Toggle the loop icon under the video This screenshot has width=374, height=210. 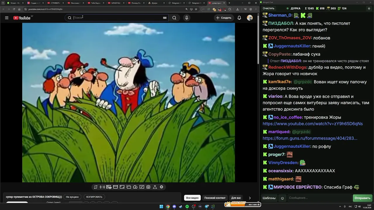(x=96, y=187)
